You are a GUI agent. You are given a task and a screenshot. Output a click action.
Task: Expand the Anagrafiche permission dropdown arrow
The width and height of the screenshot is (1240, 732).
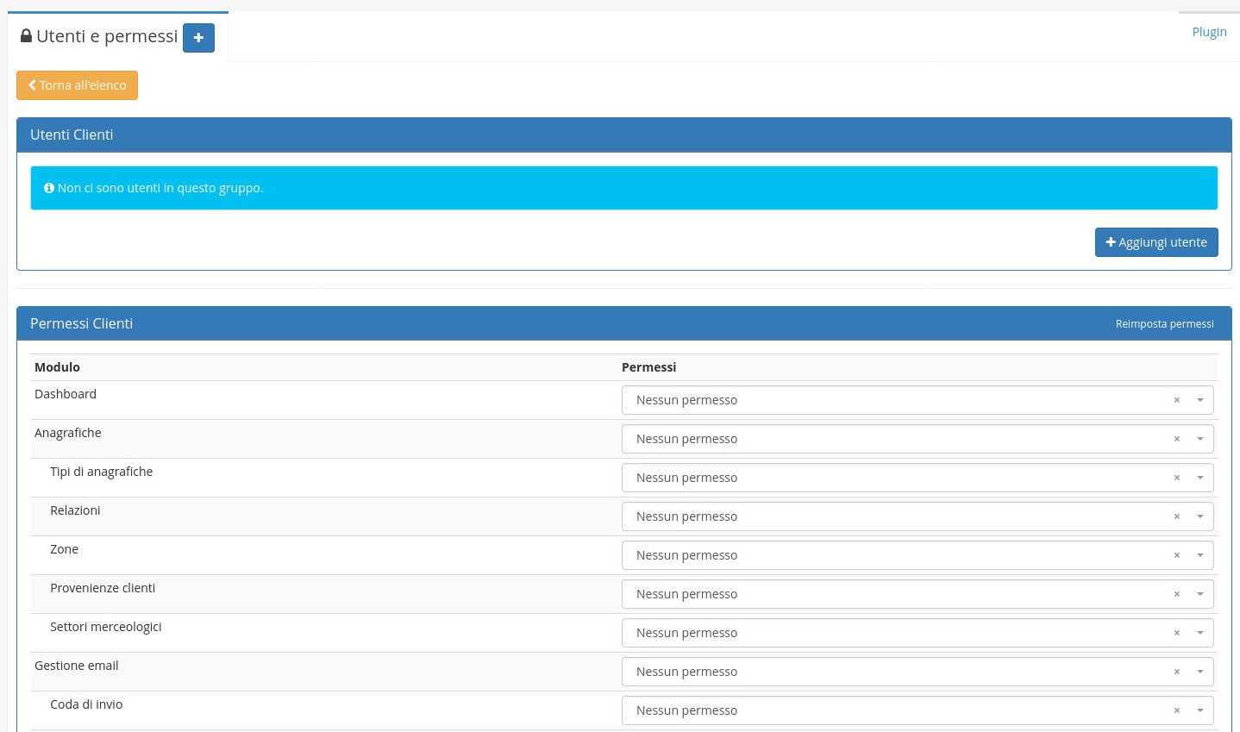tap(1199, 439)
